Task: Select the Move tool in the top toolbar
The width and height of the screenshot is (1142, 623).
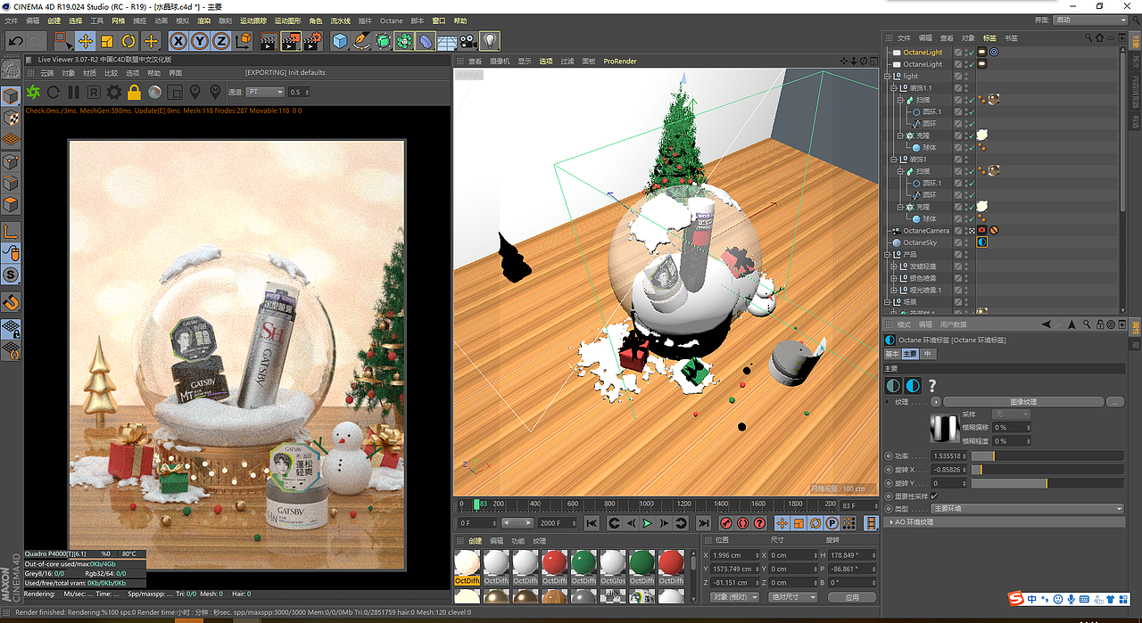Action: (x=85, y=40)
